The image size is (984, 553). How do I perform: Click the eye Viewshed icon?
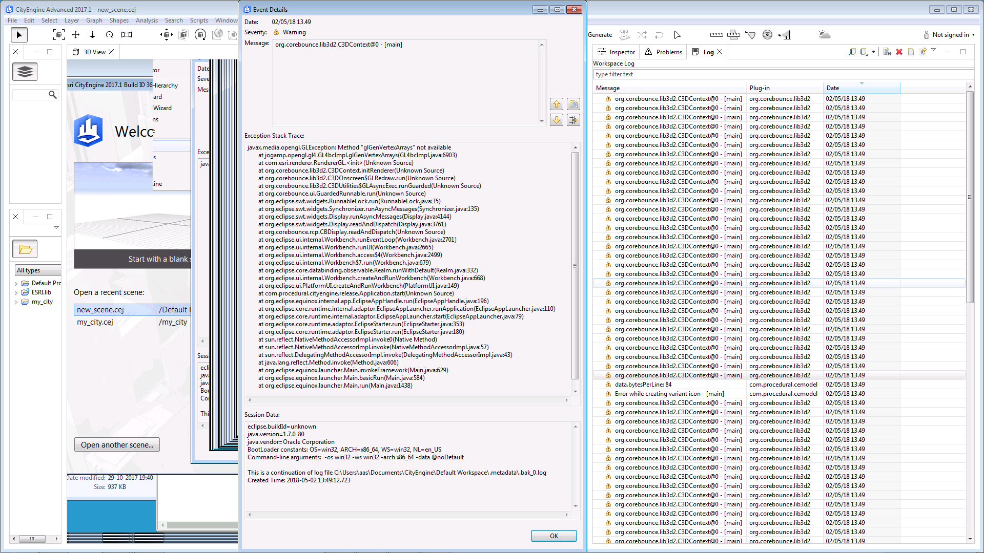pos(767,35)
